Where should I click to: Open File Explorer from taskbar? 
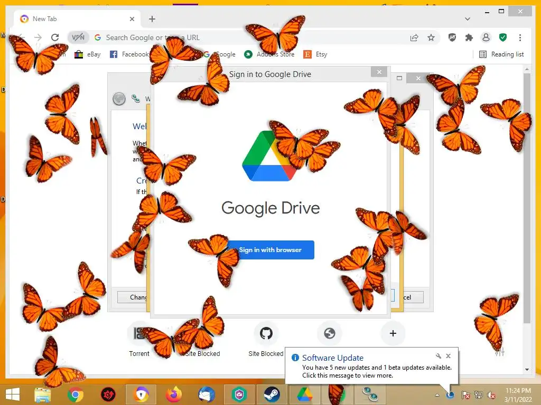point(43,394)
